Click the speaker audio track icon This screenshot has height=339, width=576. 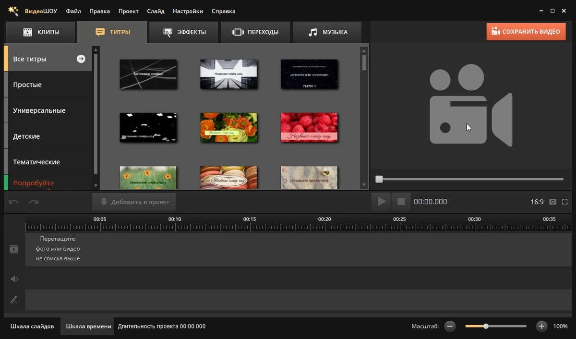coord(14,278)
